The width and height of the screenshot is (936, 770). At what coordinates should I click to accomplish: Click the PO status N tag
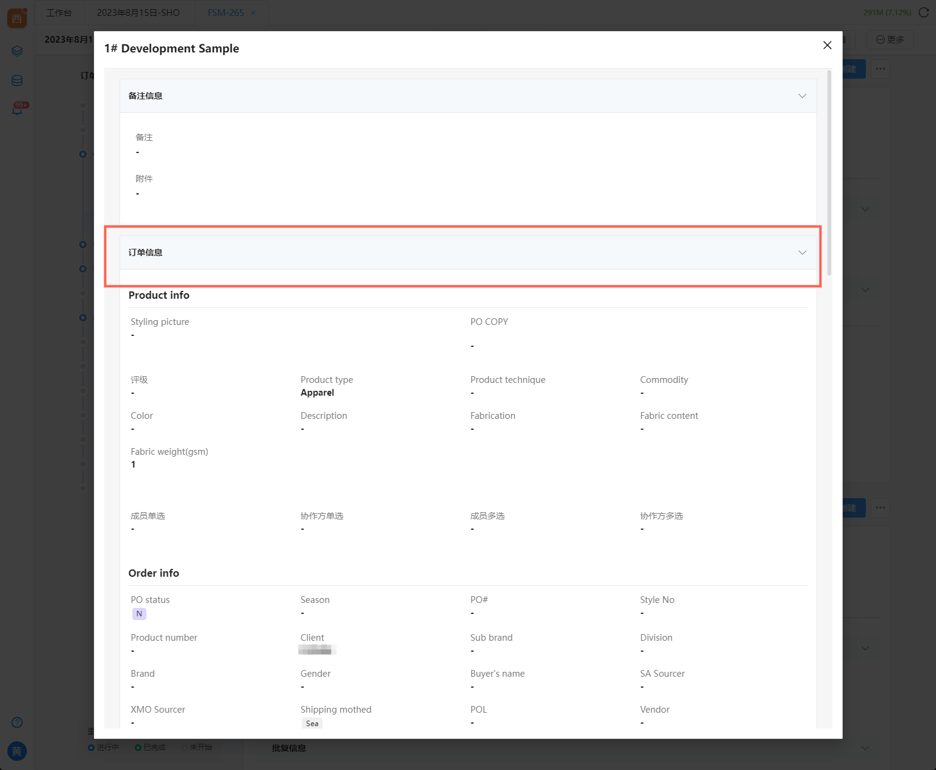(139, 614)
